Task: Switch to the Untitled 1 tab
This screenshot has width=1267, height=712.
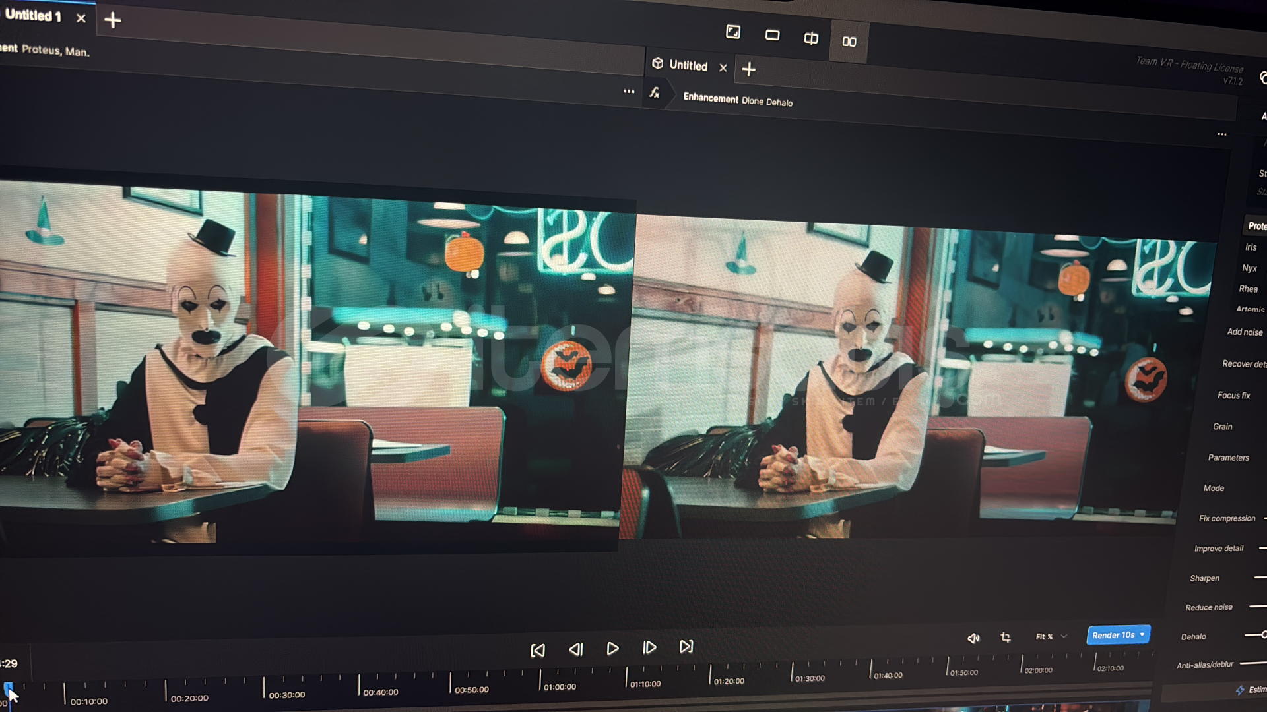Action: [33, 15]
